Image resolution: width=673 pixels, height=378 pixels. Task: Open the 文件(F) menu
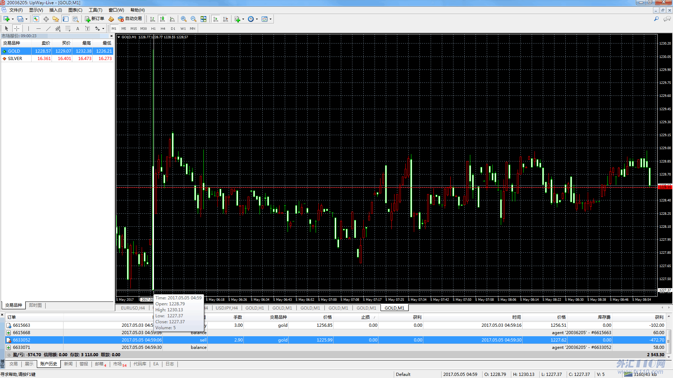click(x=16, y=10)
